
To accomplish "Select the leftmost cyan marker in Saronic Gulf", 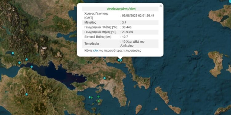I will [x=90, y=97].
